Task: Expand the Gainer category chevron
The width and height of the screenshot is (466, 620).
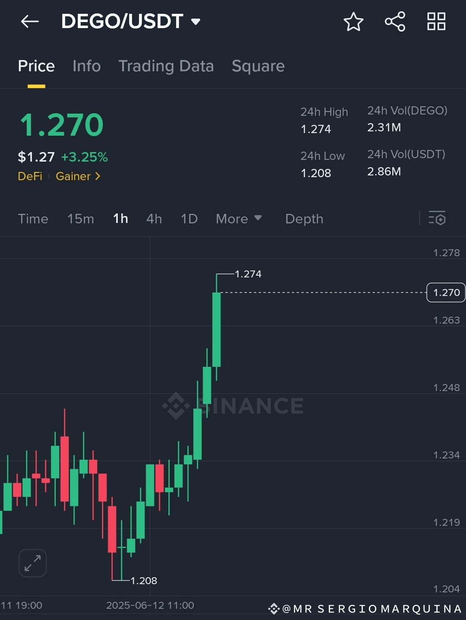Action: tap(97, 176)
